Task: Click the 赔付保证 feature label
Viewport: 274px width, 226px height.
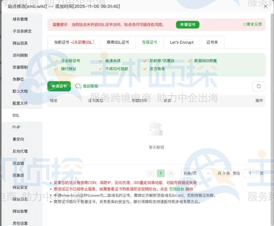Action: 68,69
